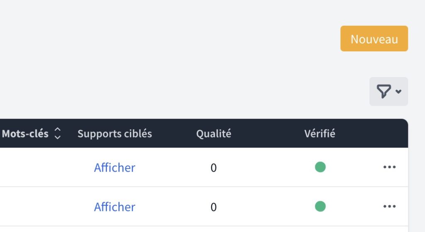Expand the filter dropdown chevron
Image resolution: width=425 pixels, height=232 pixels.
click(x=398, y=92)
